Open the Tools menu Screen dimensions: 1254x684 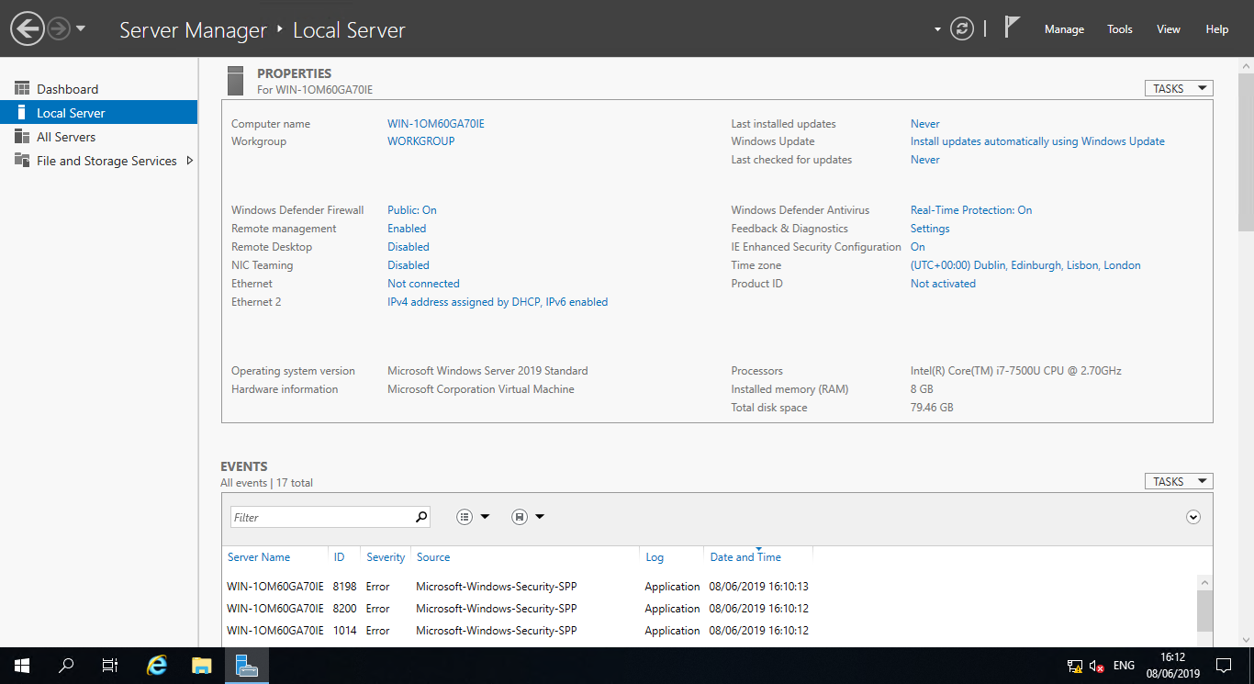click(1119, 29)
